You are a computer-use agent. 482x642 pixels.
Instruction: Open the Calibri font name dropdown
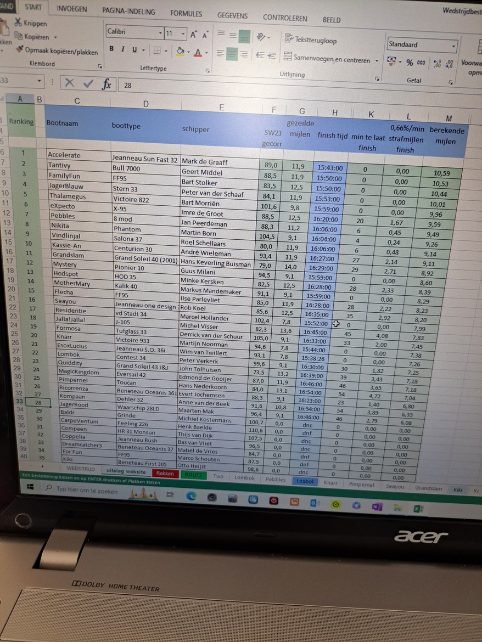click(160, 33)
